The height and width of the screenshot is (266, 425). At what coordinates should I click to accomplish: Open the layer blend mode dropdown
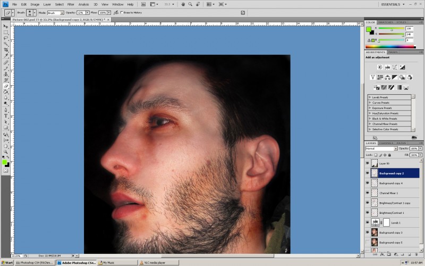[381, 148]
